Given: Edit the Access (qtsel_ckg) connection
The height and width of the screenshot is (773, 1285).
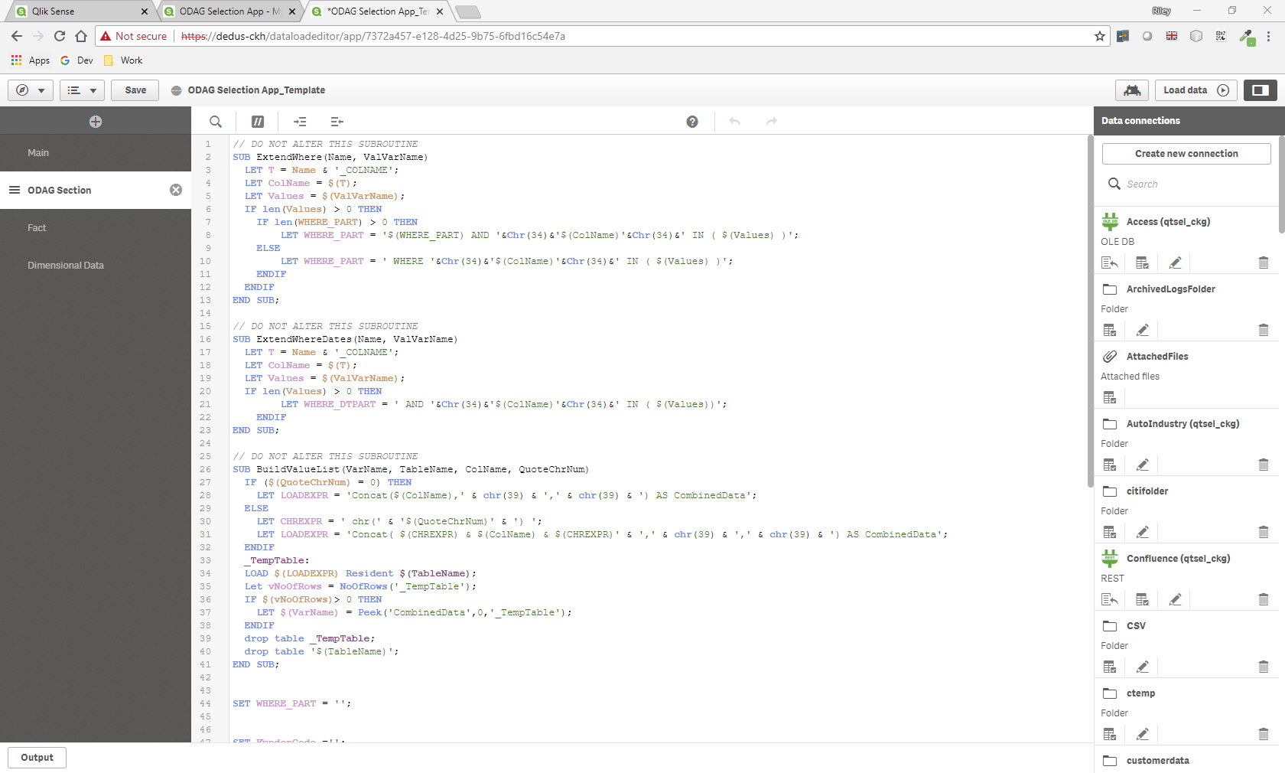Looking at the screenshot, I should coord(1176,263).
